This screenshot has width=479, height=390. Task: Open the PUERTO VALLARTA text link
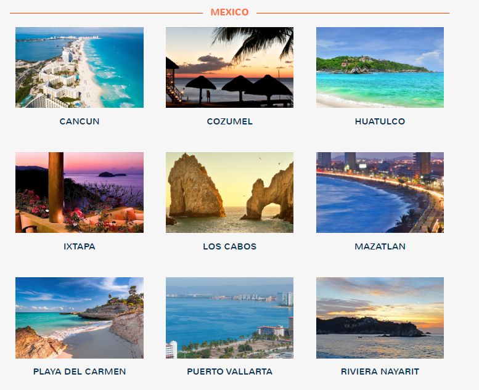click(x=230, y=372)
